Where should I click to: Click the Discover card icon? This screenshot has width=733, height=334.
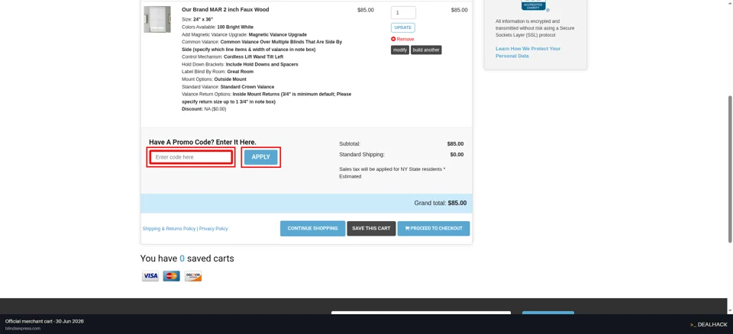tap(193, 276)
